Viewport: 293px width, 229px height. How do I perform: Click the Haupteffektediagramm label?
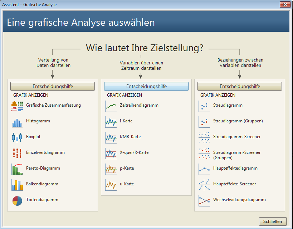tap(235, 168)
